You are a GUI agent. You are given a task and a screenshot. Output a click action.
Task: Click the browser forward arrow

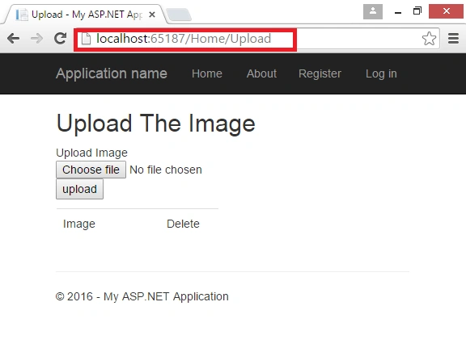pyautogui.click(x=37, y=39)
